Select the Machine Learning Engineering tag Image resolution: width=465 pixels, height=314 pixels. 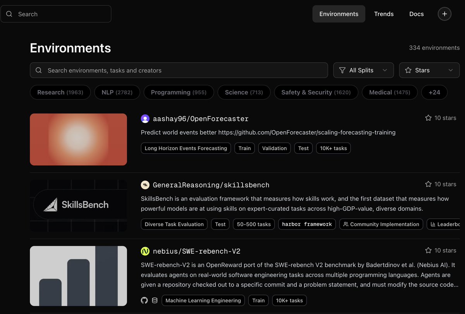[203, 300]
